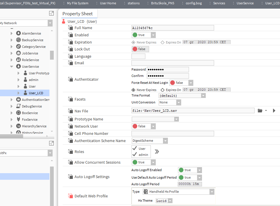Click the AlarmService bell icon
The width and height of the screenshot is (280, 206).
[19, 33]
